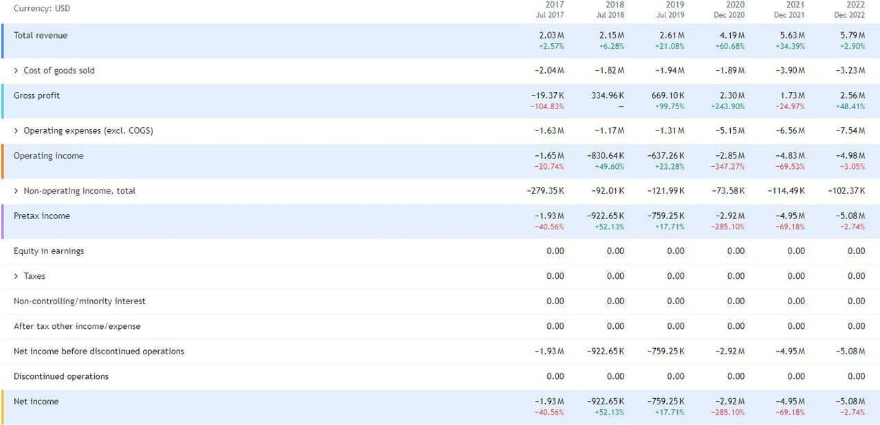
Task: Select the Net income row label
Action: point(36,402)
